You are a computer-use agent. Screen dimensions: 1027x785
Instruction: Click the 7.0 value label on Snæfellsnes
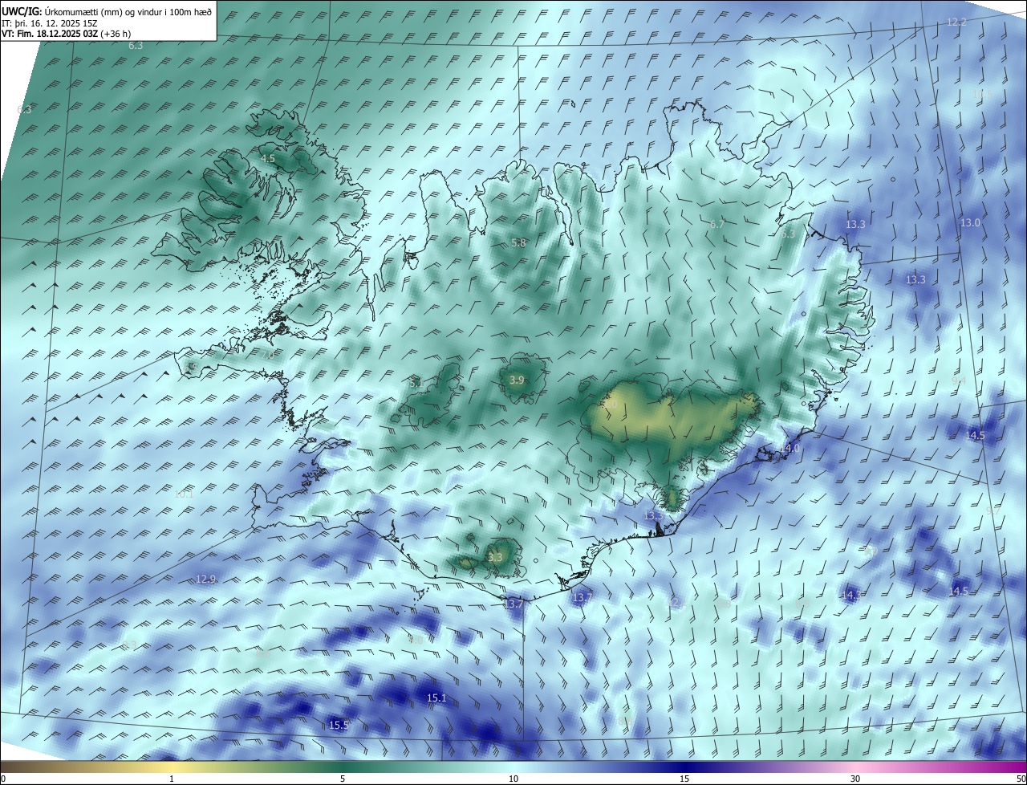tap(268, 354)
